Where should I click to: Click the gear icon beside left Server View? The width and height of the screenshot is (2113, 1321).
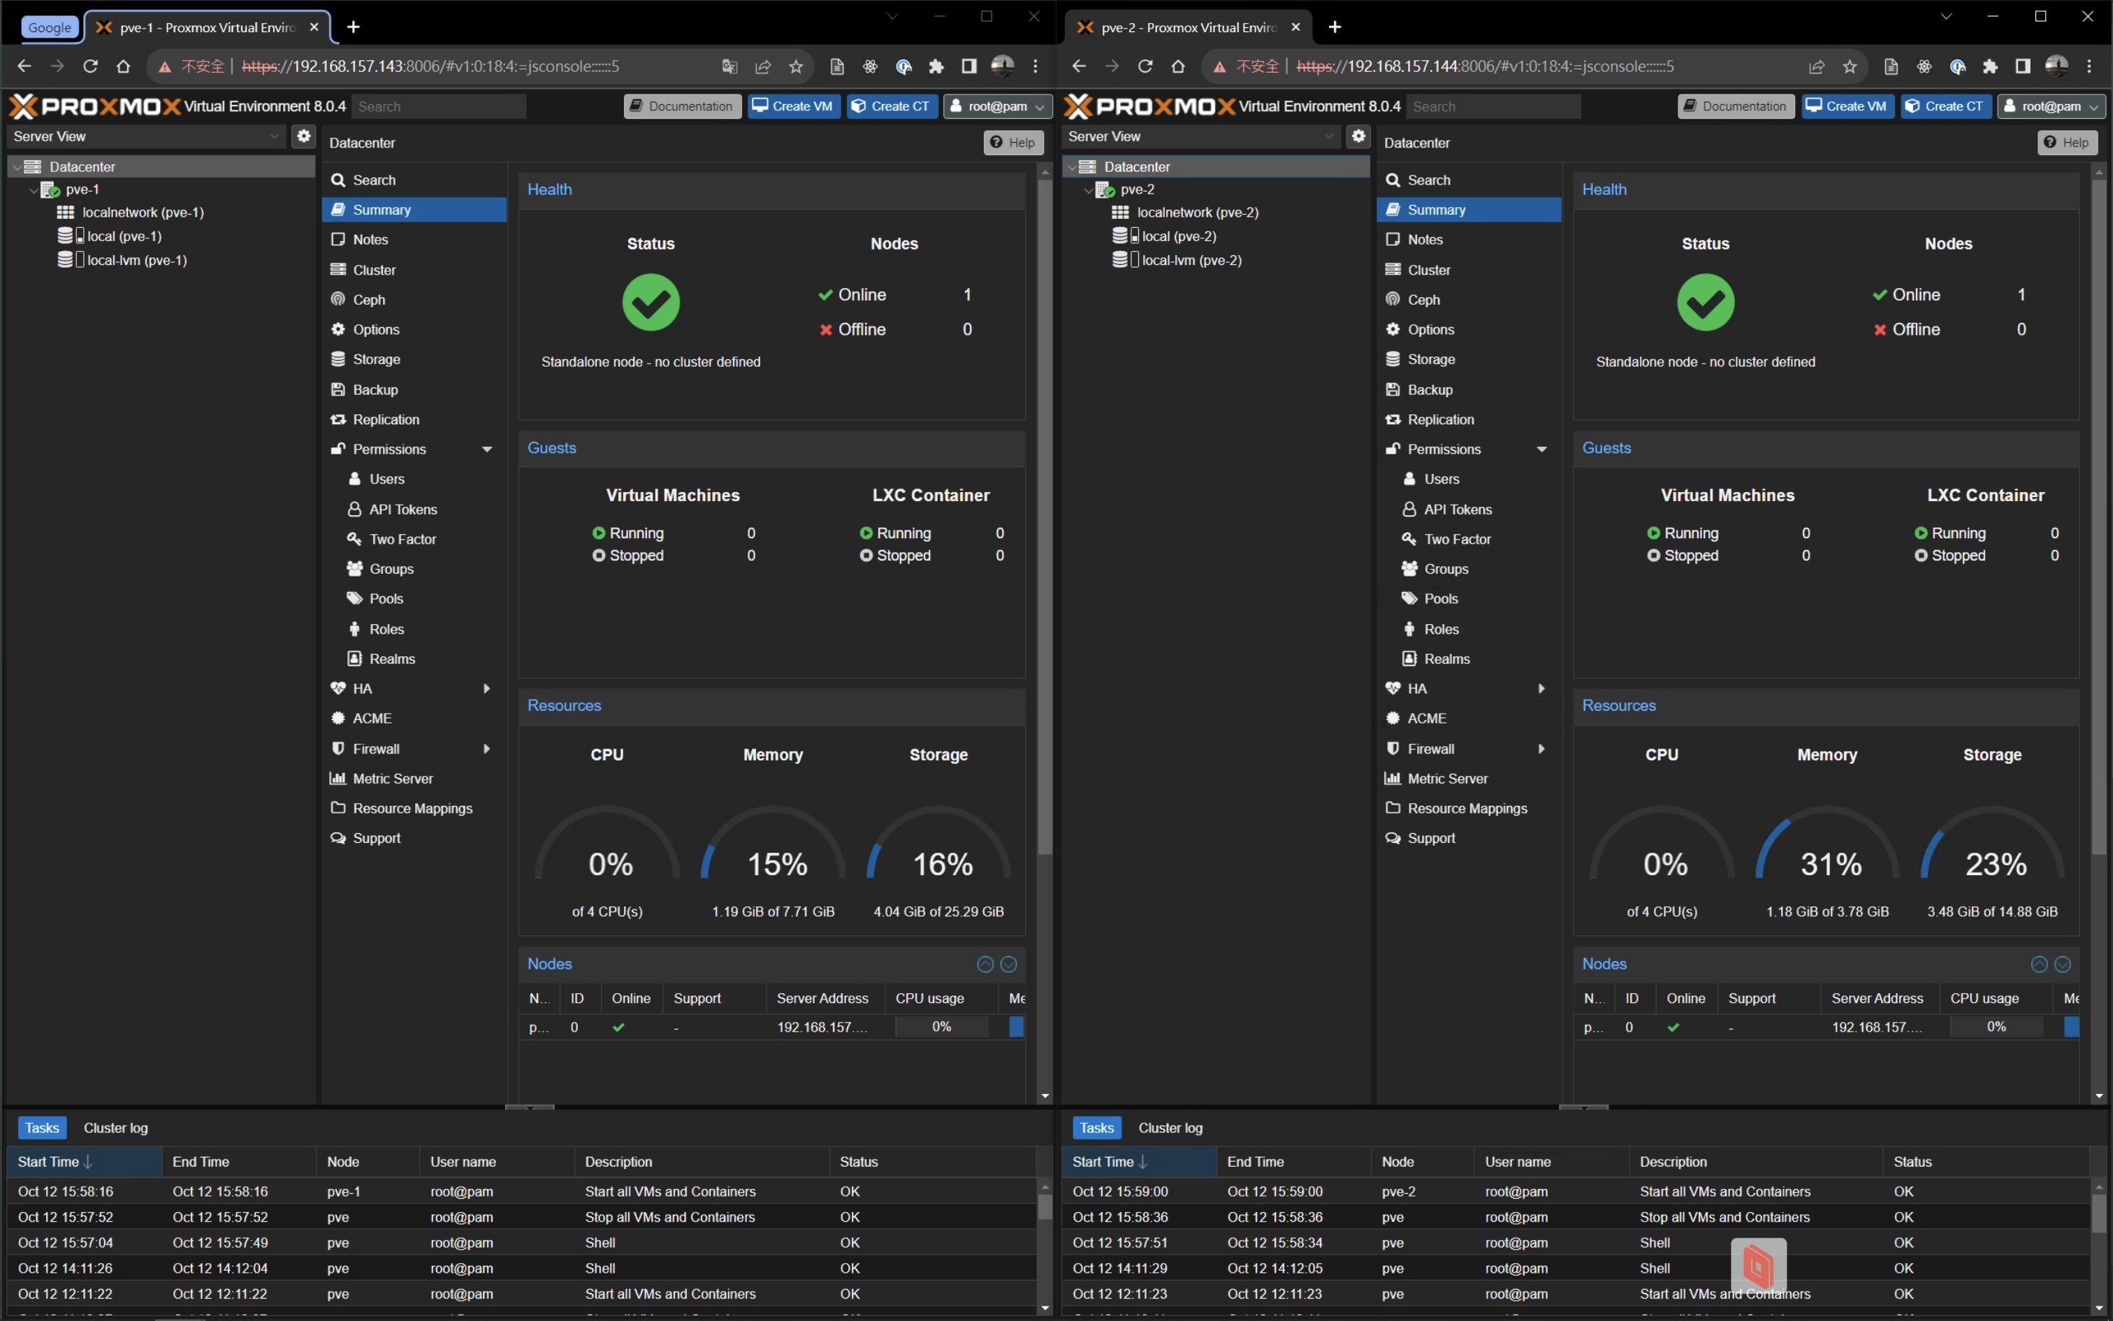point(303,136)
